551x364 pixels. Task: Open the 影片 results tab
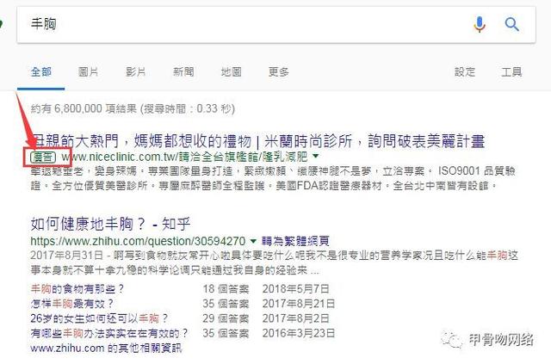click(136, 72)
